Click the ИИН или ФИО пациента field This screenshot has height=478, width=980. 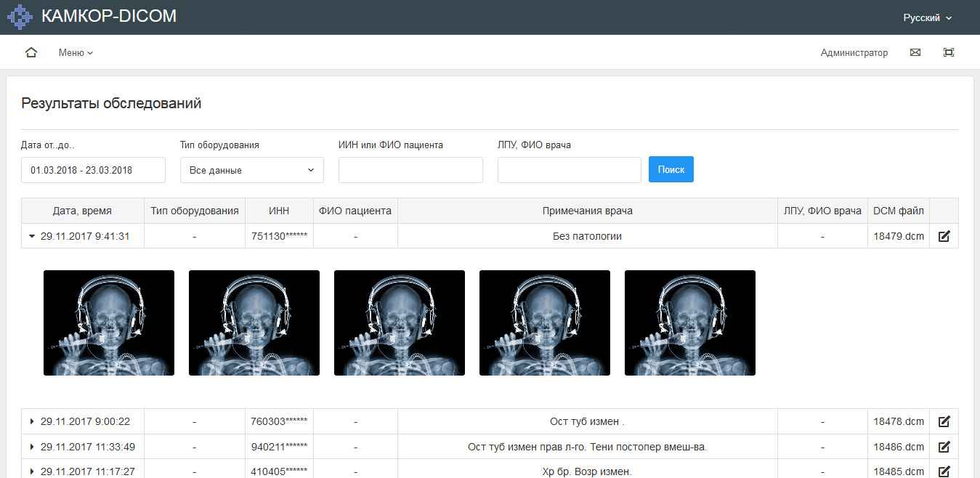point(410,170)
